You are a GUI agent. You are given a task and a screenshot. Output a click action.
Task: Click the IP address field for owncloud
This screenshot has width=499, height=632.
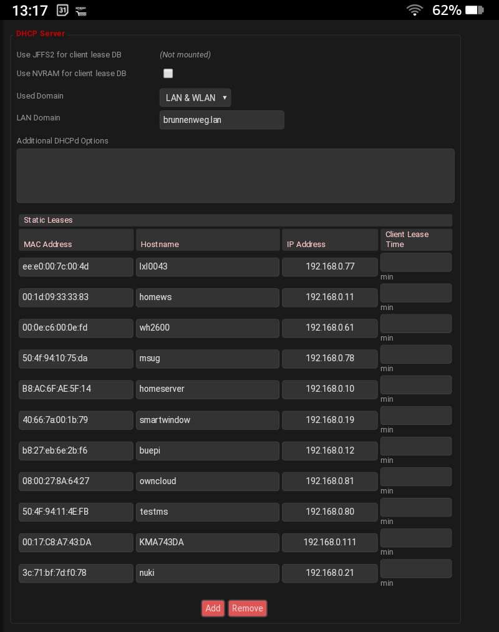pos(330,481)
